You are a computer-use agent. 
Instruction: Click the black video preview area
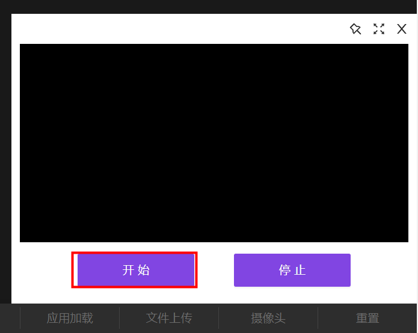click(x=214, y=143)
